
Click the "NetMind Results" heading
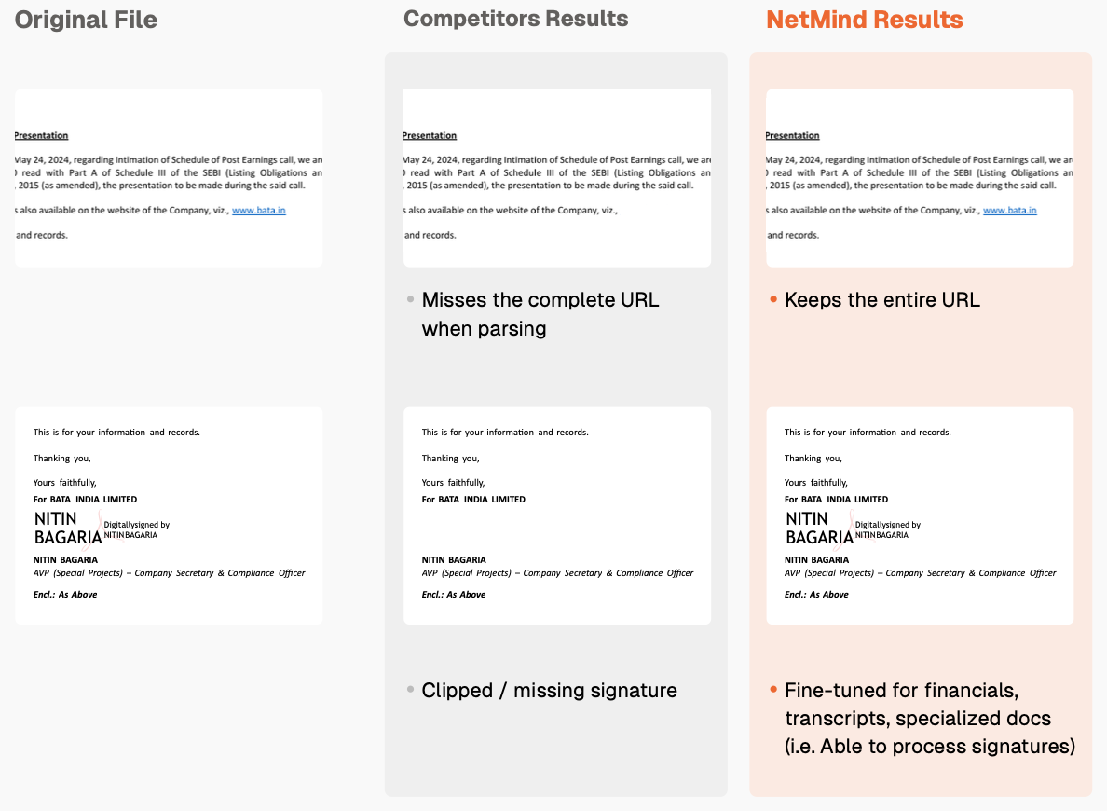coord(864,20)
